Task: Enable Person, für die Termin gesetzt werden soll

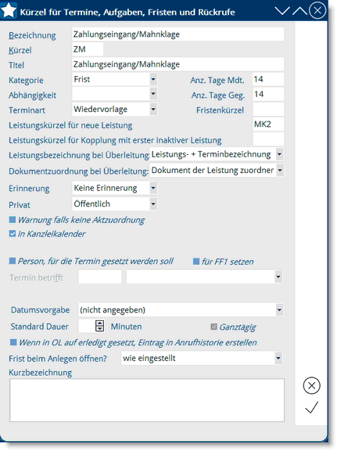Action: tap(13, 261)
